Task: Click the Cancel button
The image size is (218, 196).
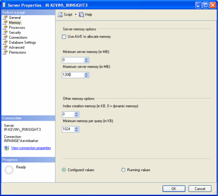Action: (200, 189)
